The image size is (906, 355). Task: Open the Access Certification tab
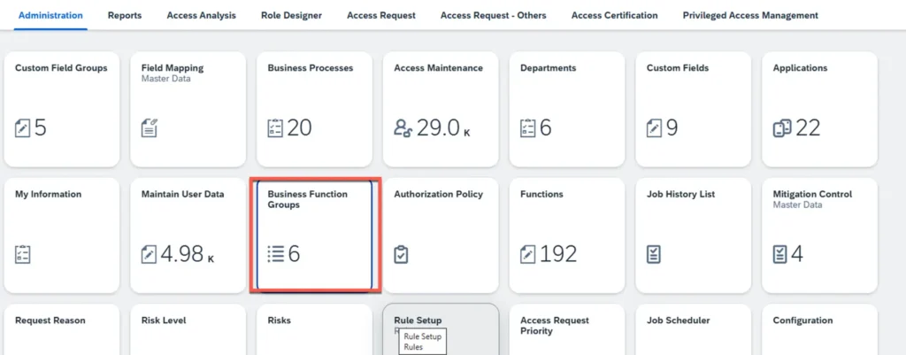tap(614, 15)
